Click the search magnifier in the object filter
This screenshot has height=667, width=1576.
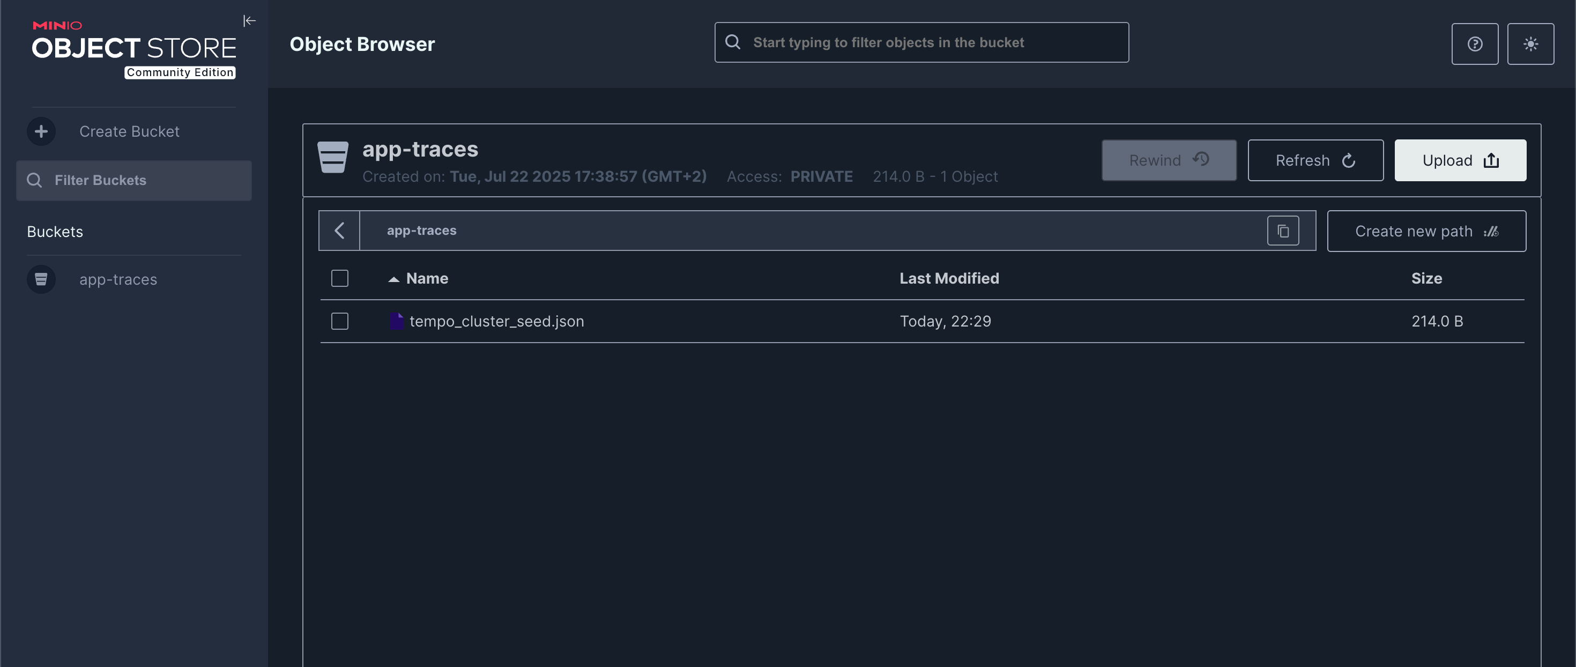732,42
